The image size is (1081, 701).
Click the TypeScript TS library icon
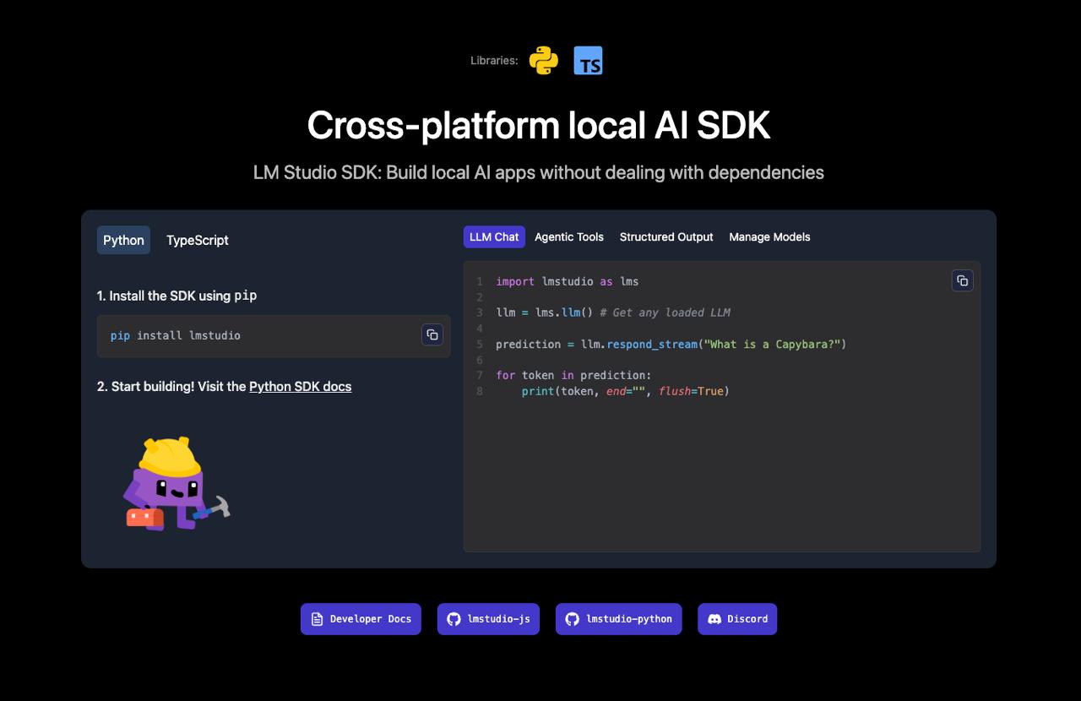click(x=588, y=61)
